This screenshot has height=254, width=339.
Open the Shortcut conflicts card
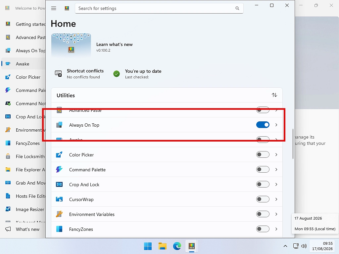[x=79, y=74]
